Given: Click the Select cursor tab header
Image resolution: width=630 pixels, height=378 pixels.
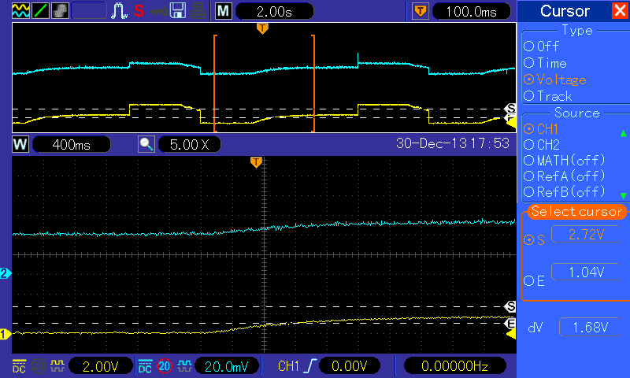Looking at the screenshot, I should click(x=576, y=211).
